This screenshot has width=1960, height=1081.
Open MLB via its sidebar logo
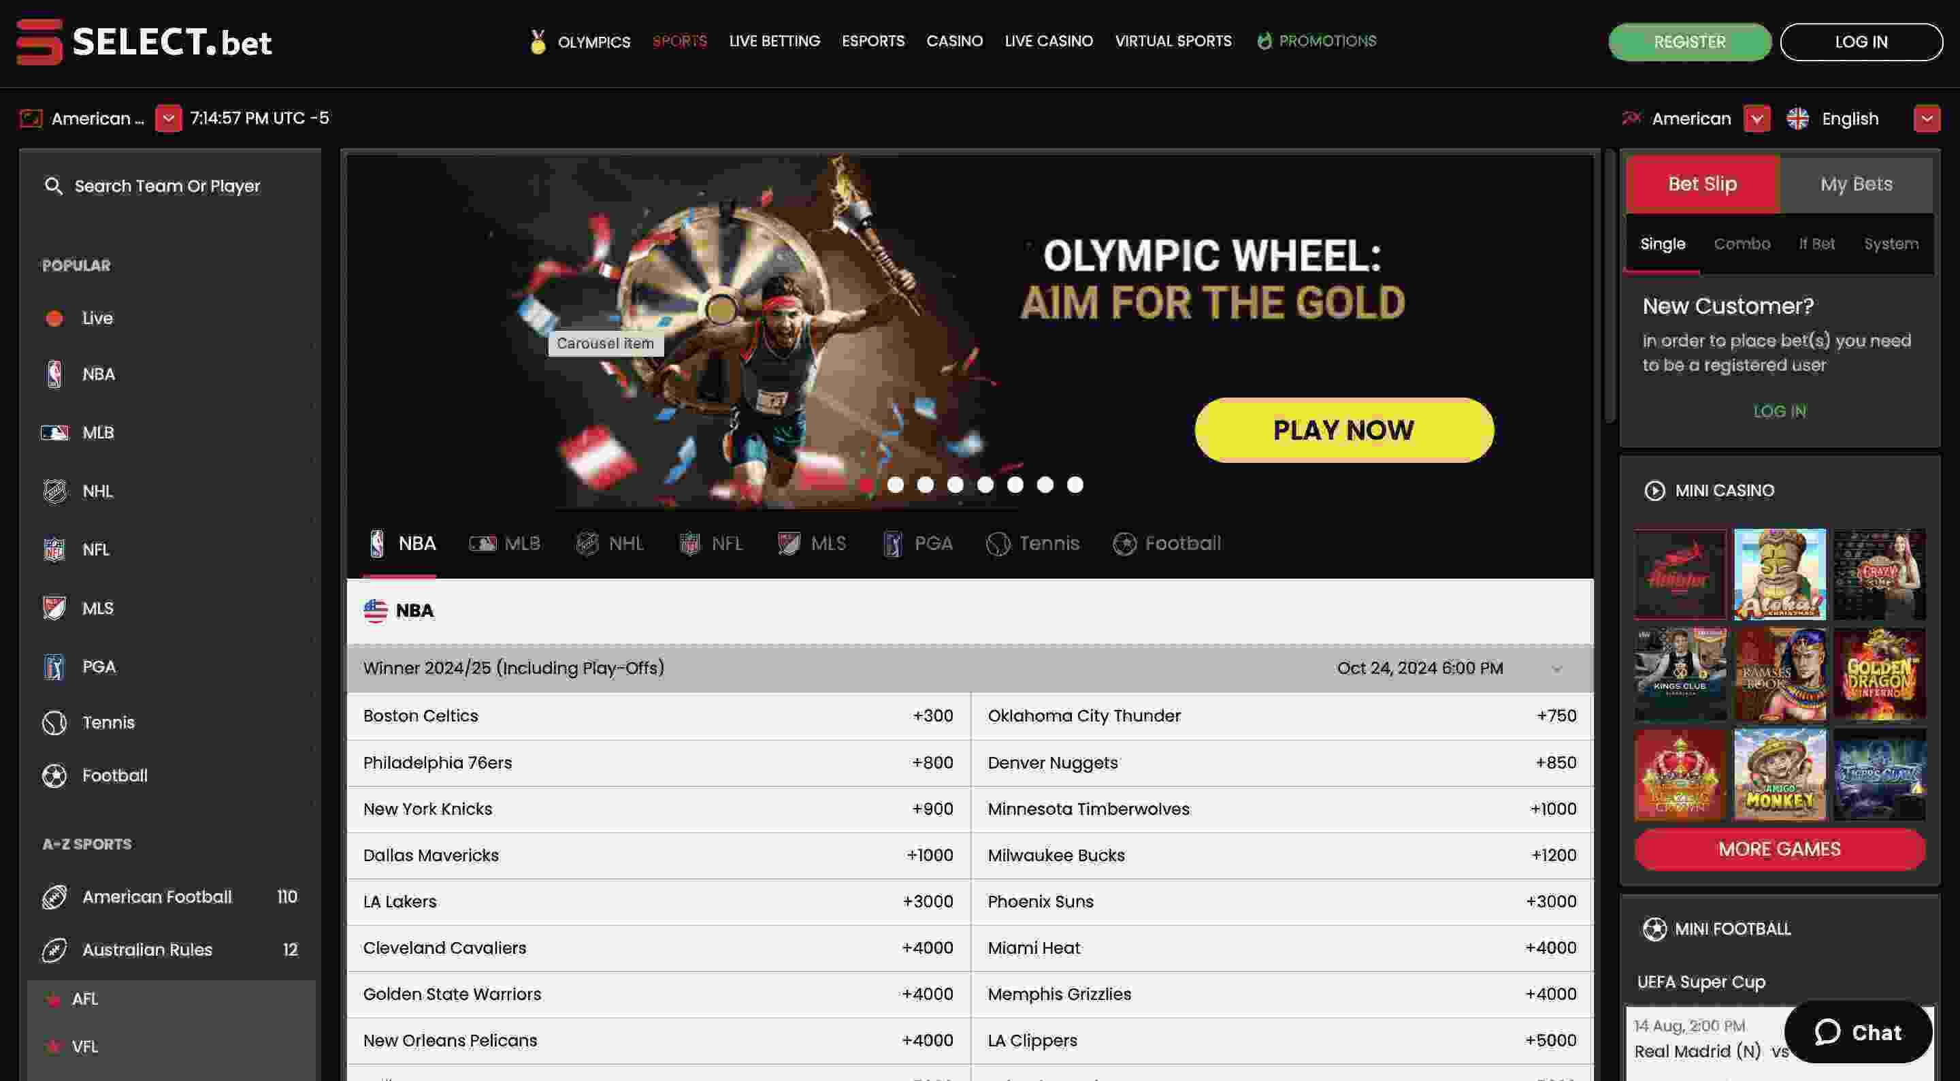pos(54,432)
